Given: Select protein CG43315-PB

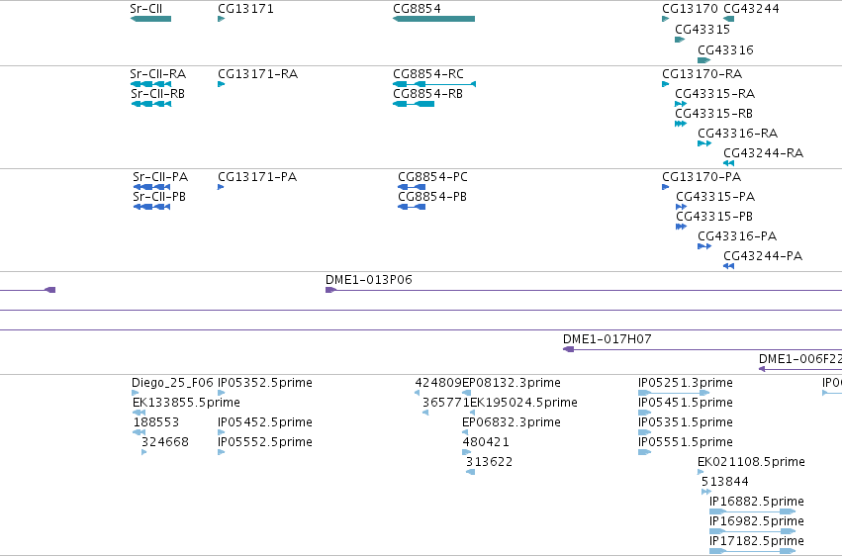Looking at the screenshot, I should point(682,227).
